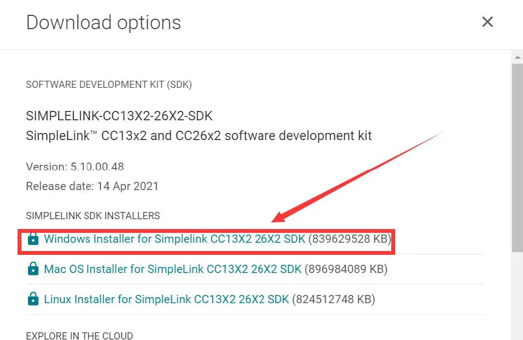Click the 896984089 KB file size text

[346, 269]
